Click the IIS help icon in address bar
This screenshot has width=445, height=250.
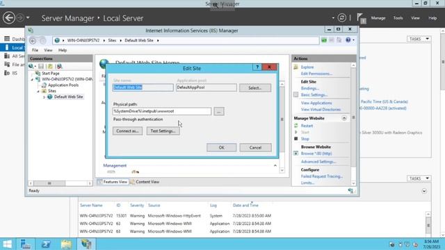[x=348, y=40]
